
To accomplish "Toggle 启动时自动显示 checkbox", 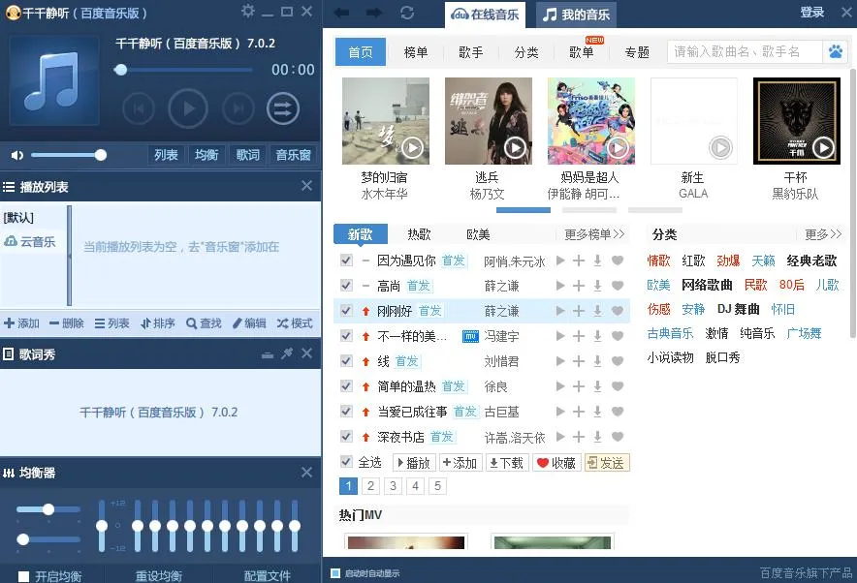I will tap(335, 572).
